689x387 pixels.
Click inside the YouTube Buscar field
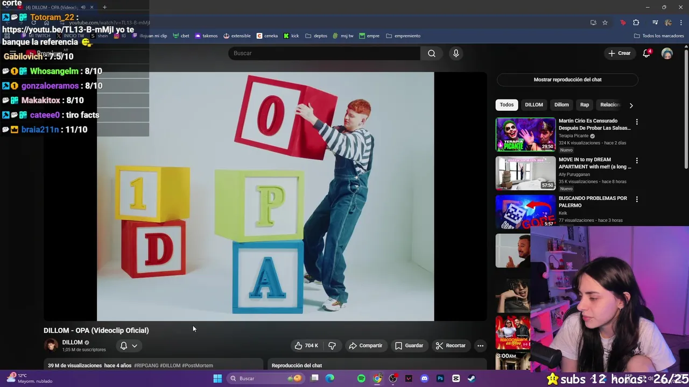324,53
